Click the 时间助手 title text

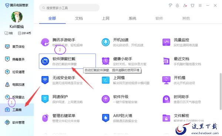click(x=181, y=97)
